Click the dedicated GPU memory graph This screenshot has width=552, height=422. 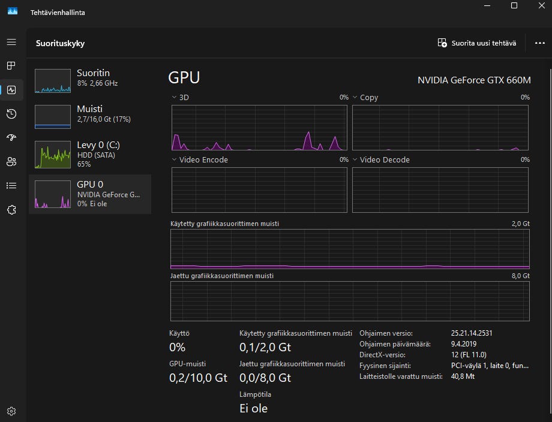(350, 249)
